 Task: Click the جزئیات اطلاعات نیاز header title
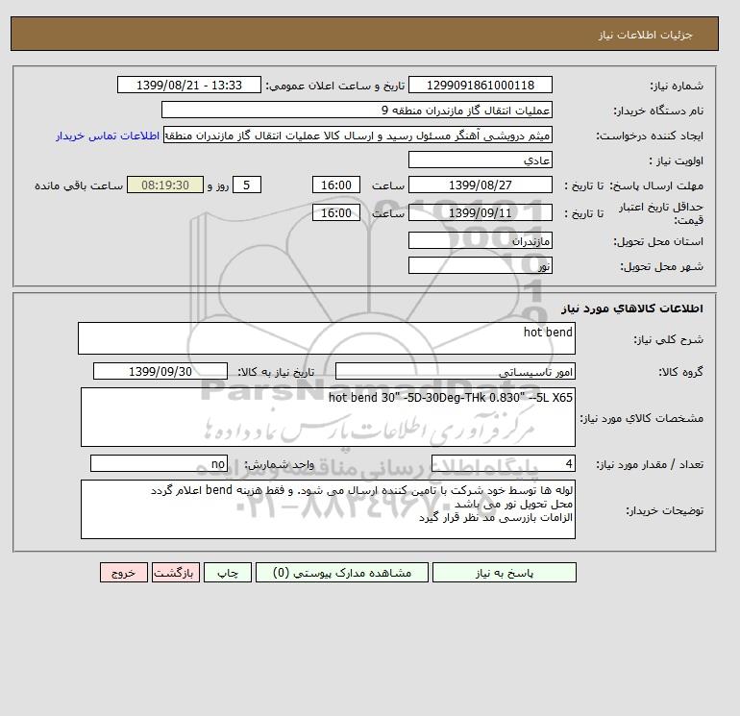645,35
